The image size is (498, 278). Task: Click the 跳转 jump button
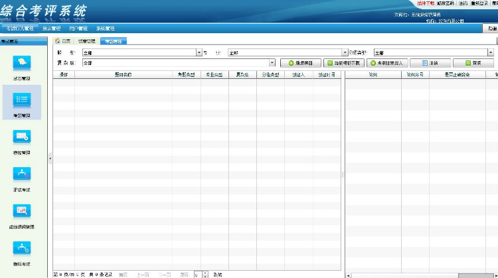click(218, 275)
